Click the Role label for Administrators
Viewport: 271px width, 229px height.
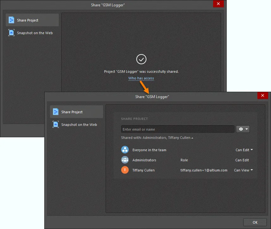pos(184,160)
